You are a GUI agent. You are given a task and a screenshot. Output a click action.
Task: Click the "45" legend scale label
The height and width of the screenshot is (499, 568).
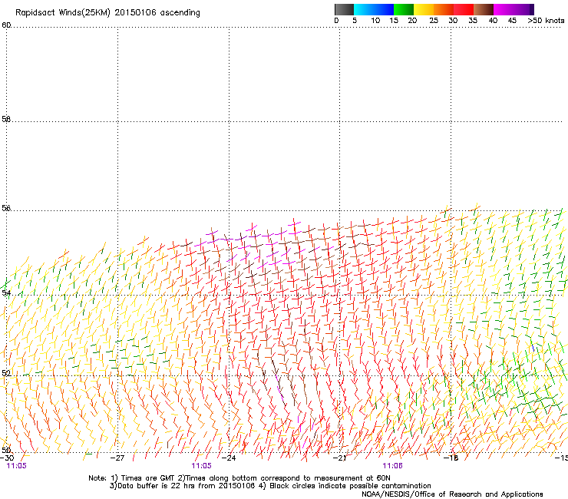click(512, 21)
